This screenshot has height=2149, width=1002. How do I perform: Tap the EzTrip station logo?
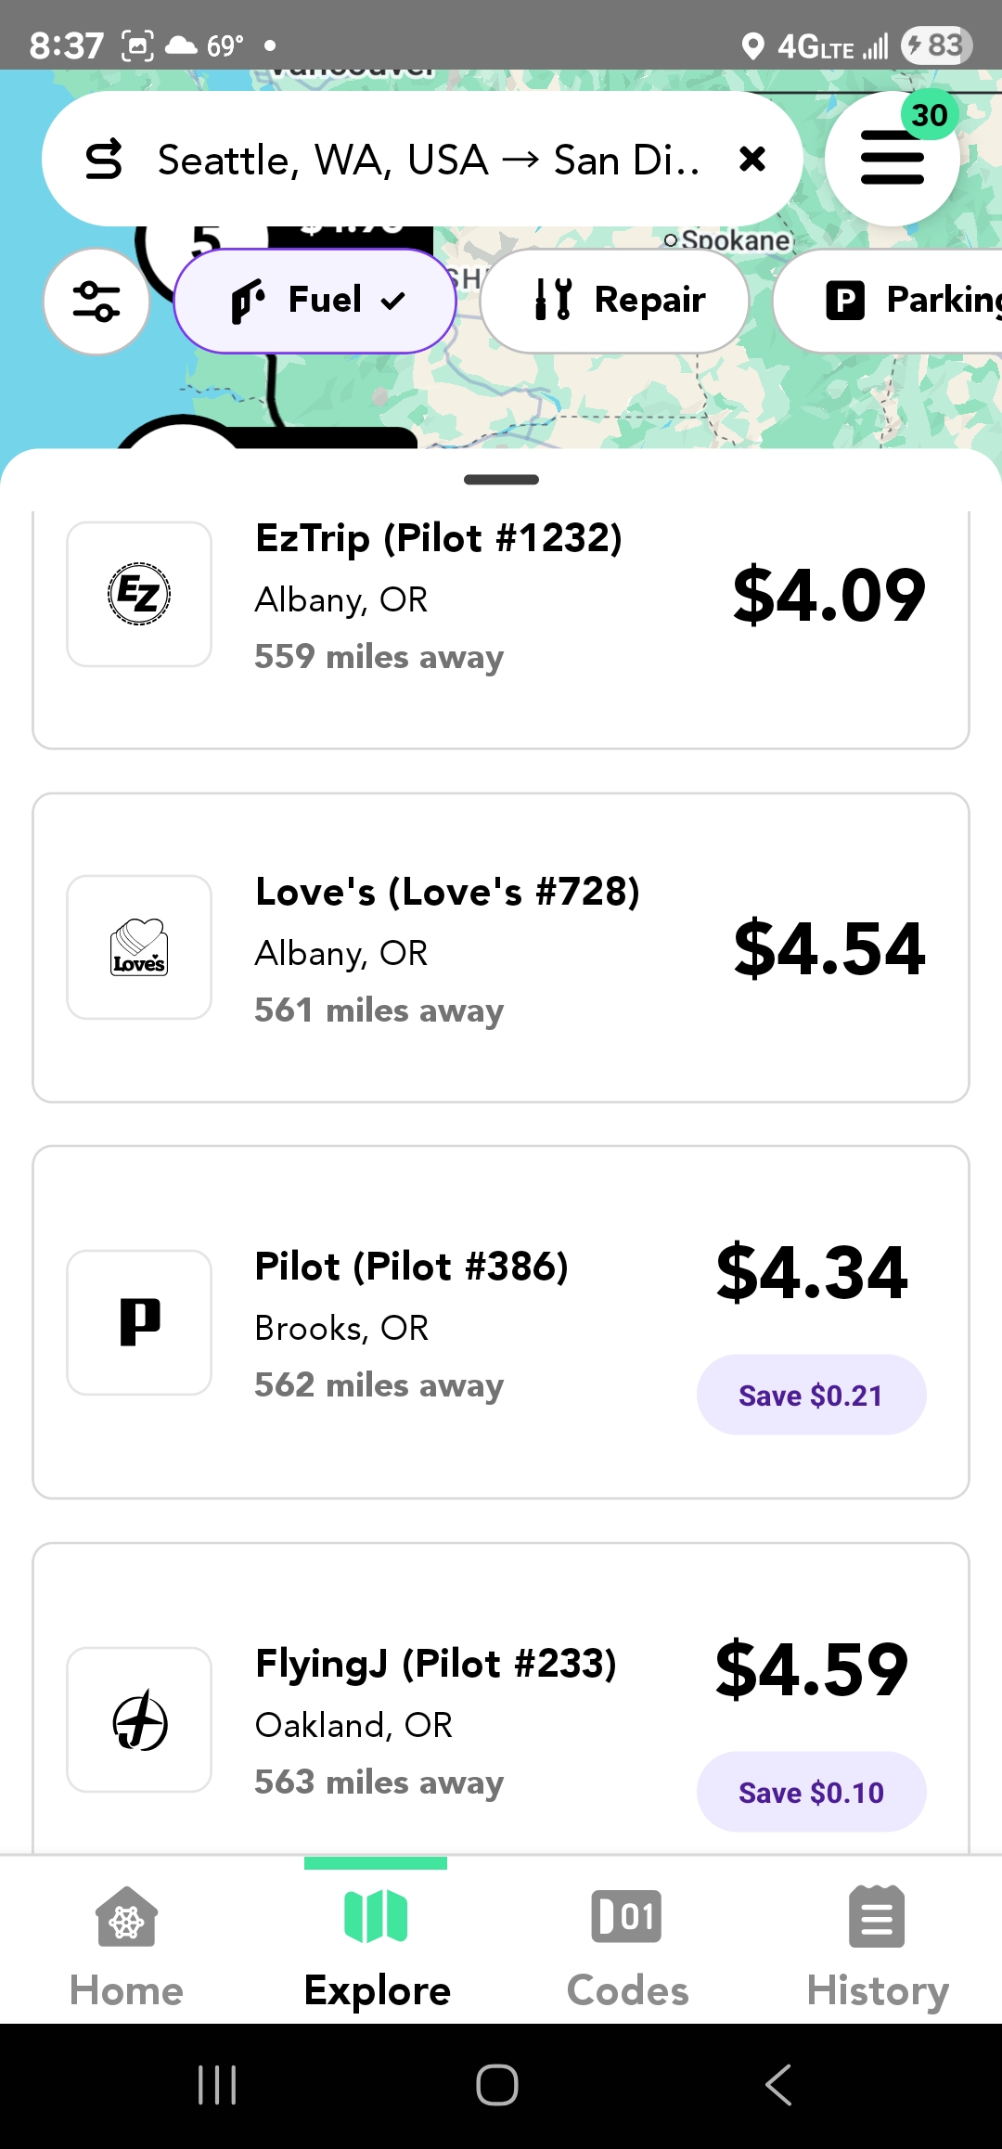(x=139, y=594)
